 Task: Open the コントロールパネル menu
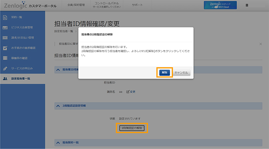107,5
